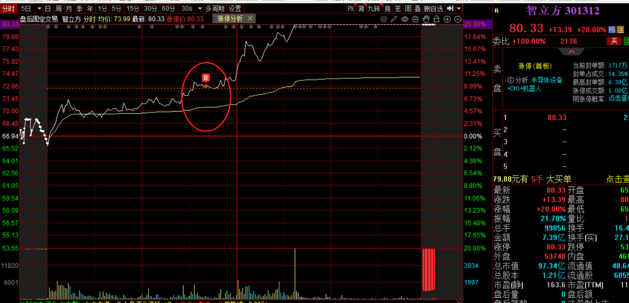Collapse the order book panel chevron
Screen dimensions: 629x303
coord(572,52)
